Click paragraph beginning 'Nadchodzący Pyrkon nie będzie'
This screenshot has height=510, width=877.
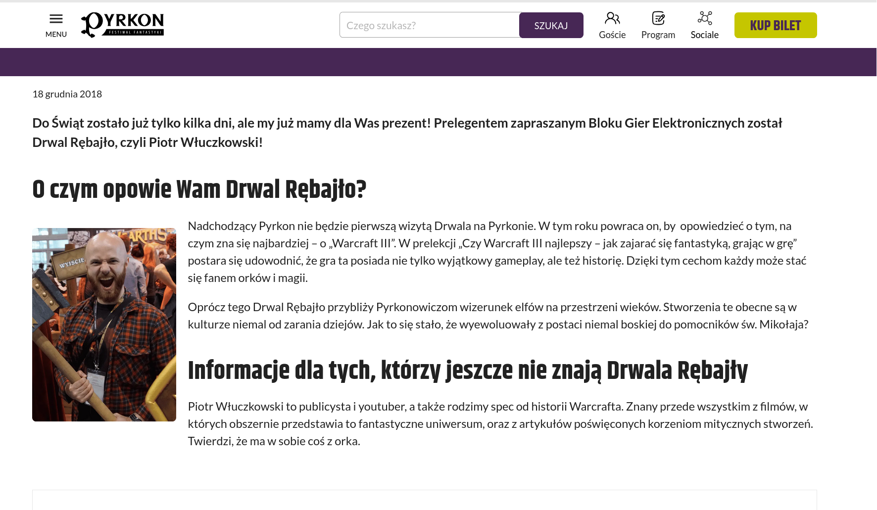497,252
